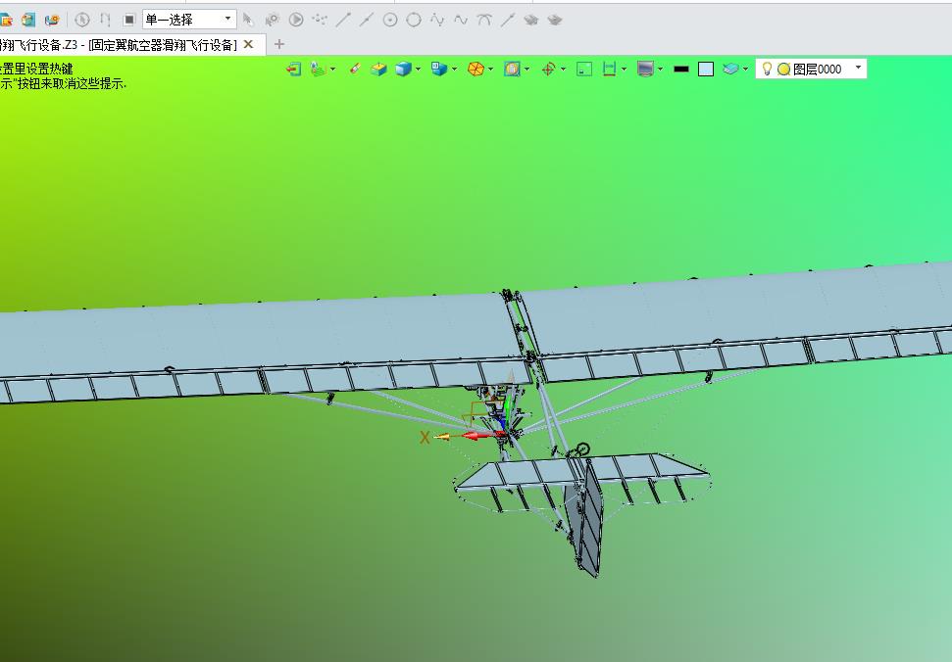Select the second wavy curve snap icon
The image size is (952, 662).
pos(461,20)
